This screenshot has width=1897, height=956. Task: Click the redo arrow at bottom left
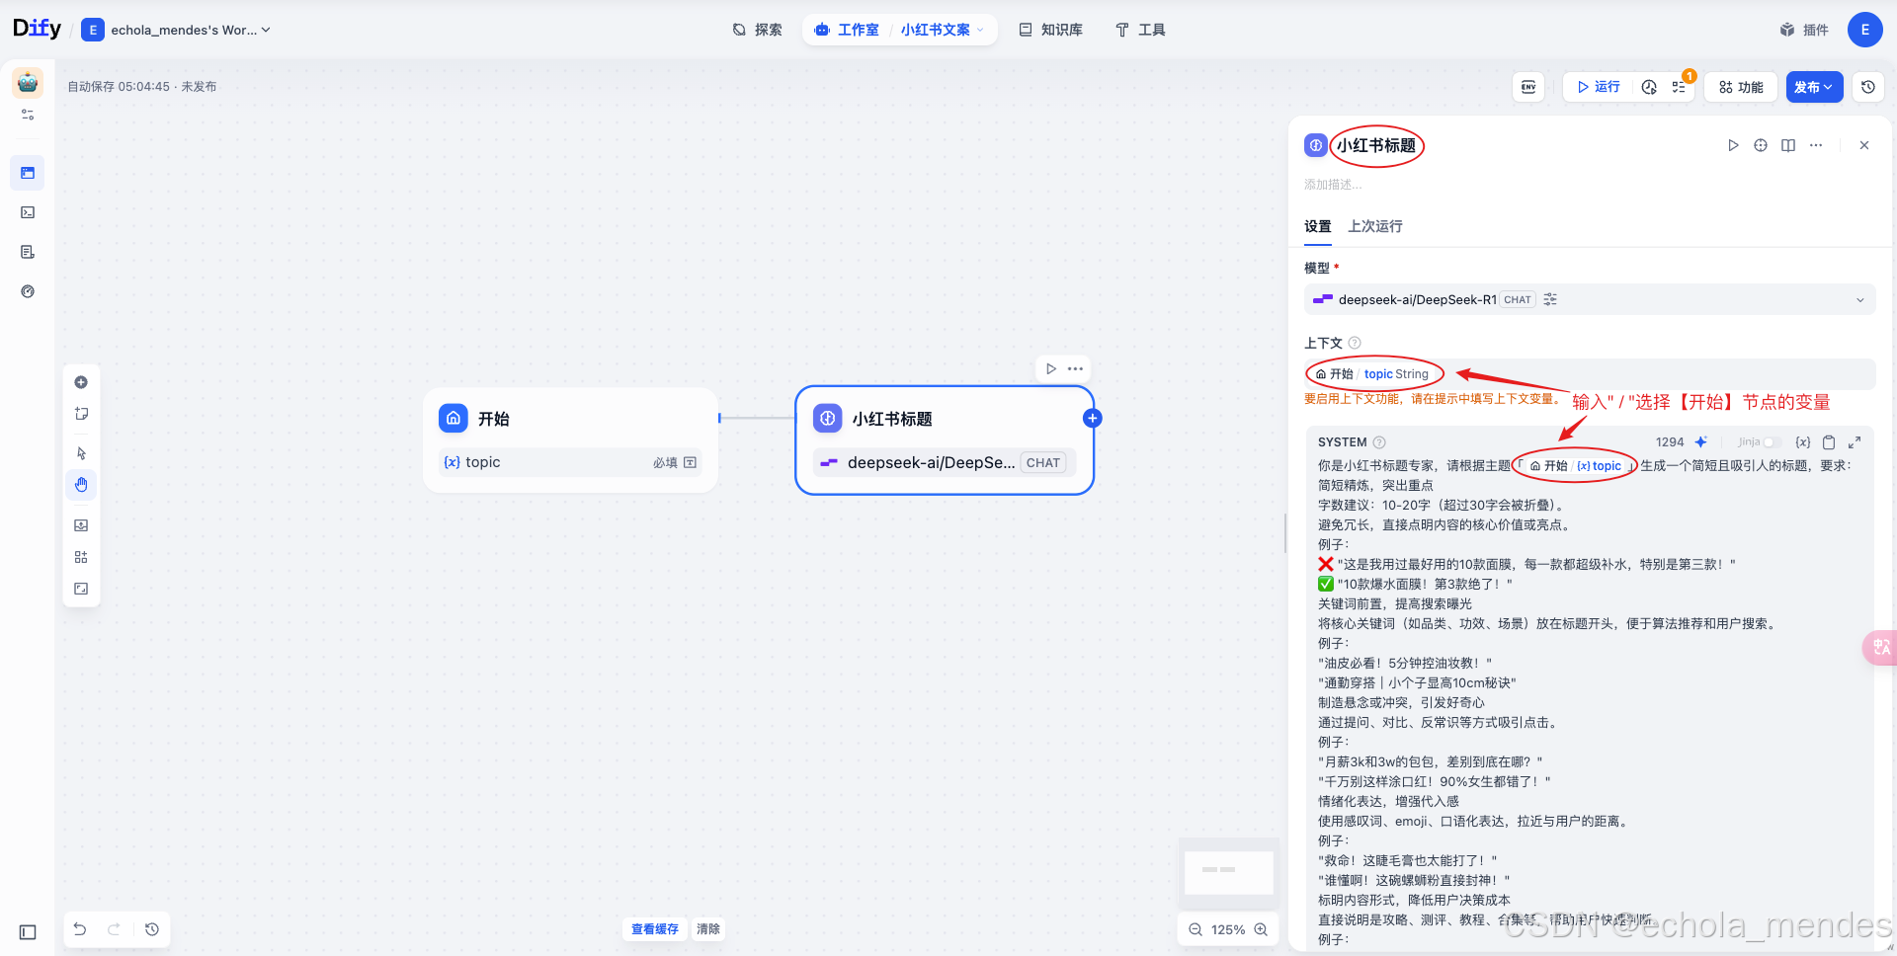point(114,929)
